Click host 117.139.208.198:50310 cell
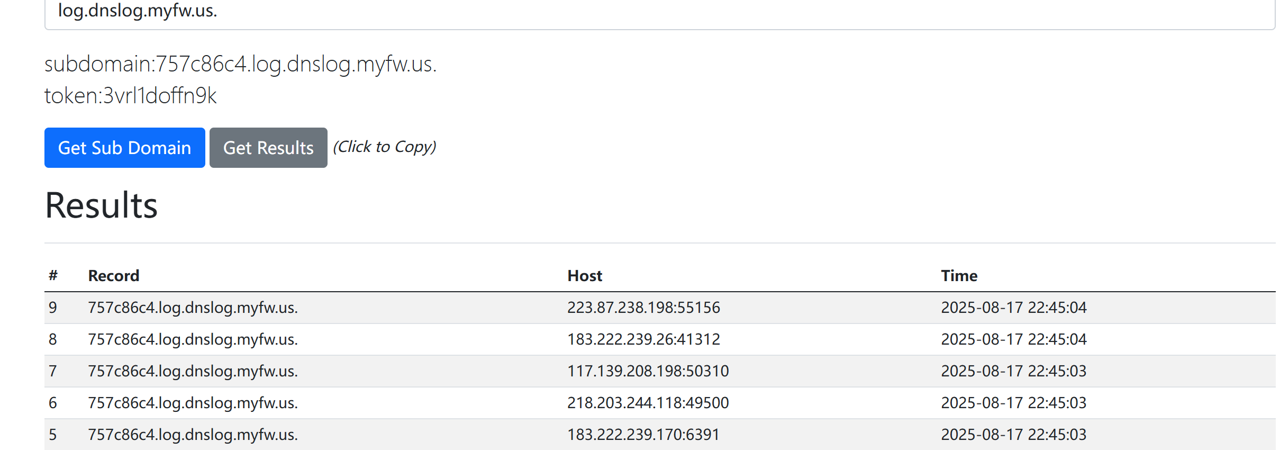 [648, 371]
